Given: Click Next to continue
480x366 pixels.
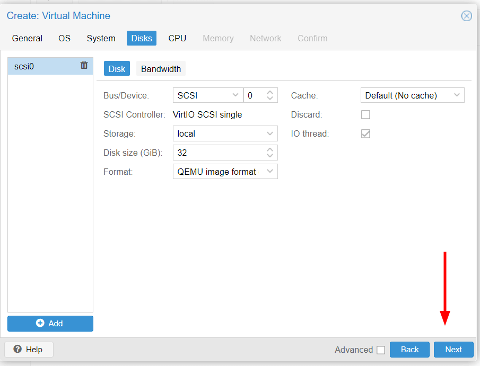Looking at the screenshot, I should 453,350.
